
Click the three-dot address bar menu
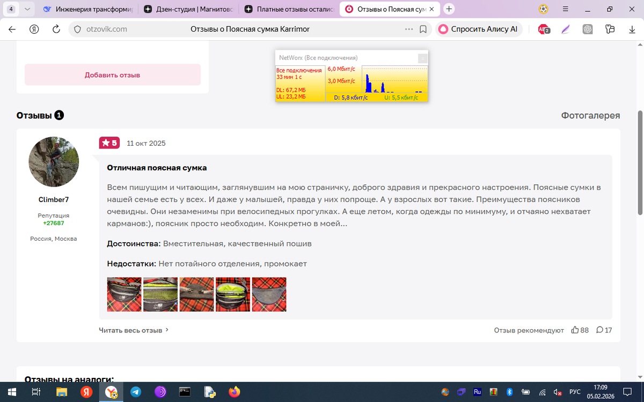pyautogui.click(x=409, y=29)
